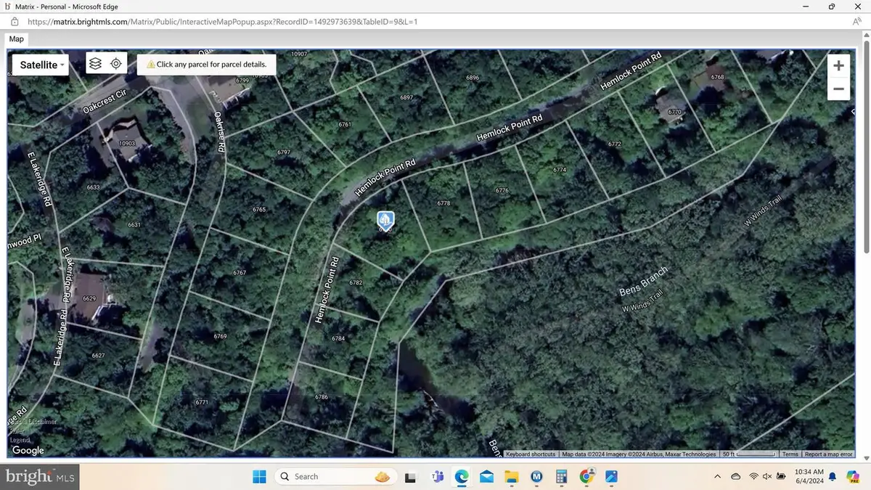This screenshot has width=871, height=490.
Task: Open the map Legend link
Action: tap(20, 440)
